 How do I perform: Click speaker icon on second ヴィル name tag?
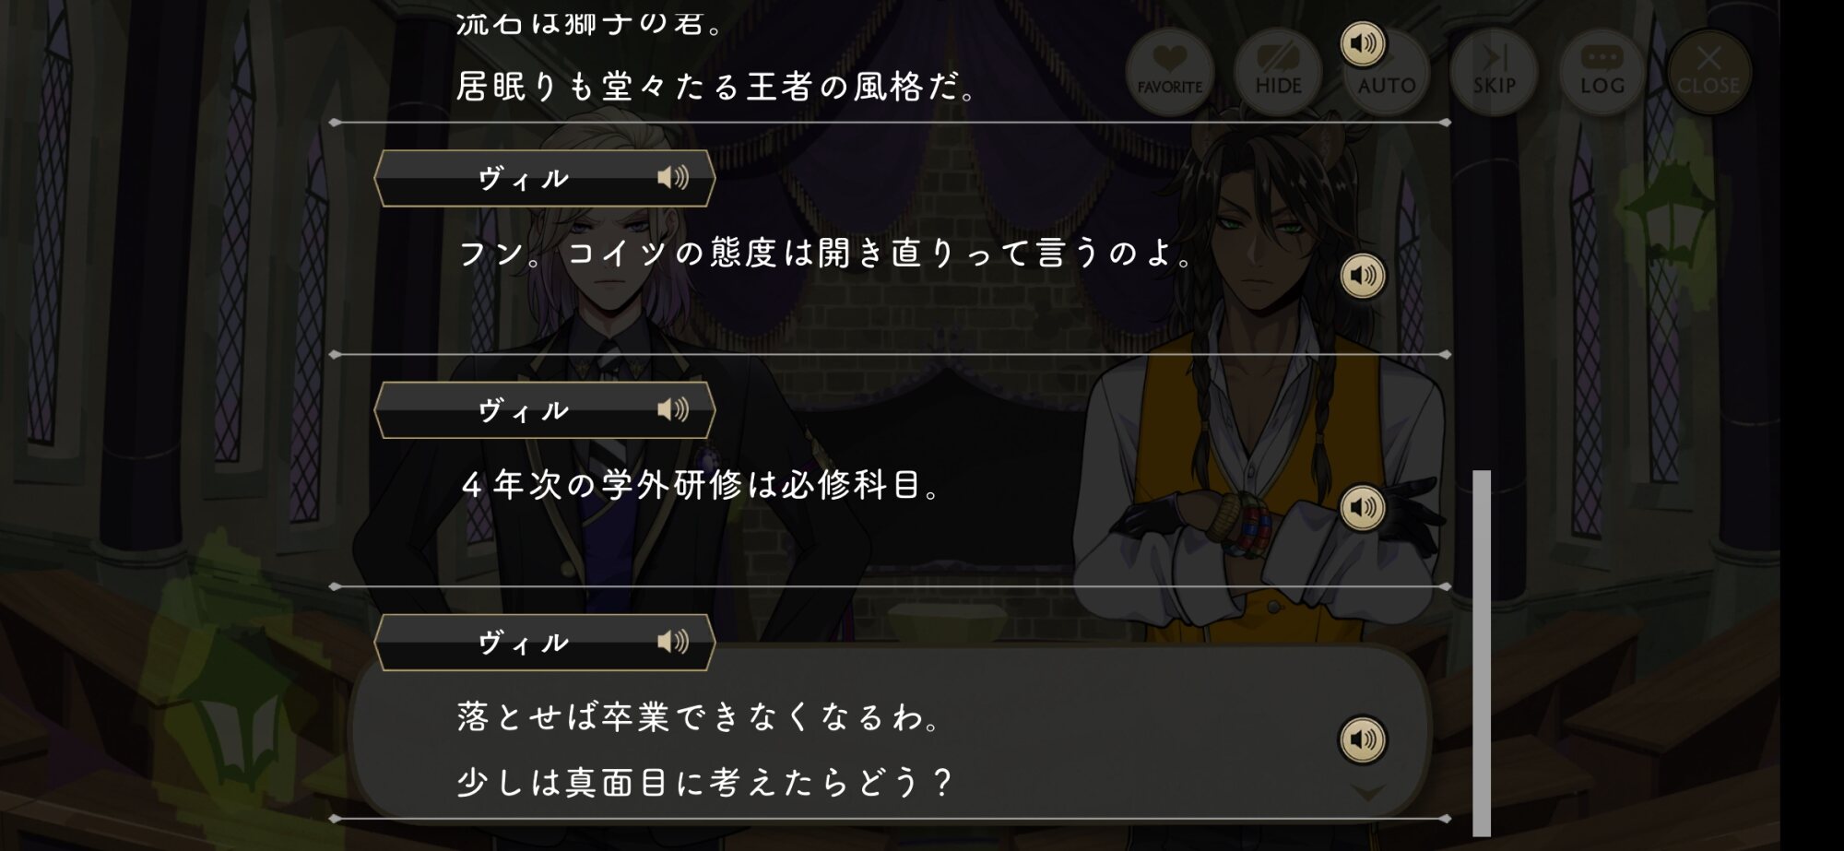[x=673, y=409]
